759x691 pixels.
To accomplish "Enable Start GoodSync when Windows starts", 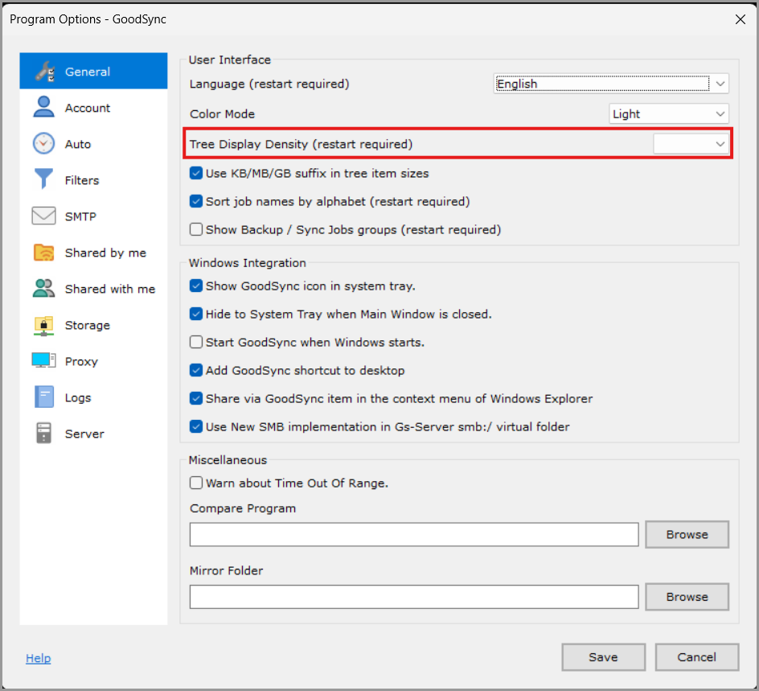I will [196, 342].
